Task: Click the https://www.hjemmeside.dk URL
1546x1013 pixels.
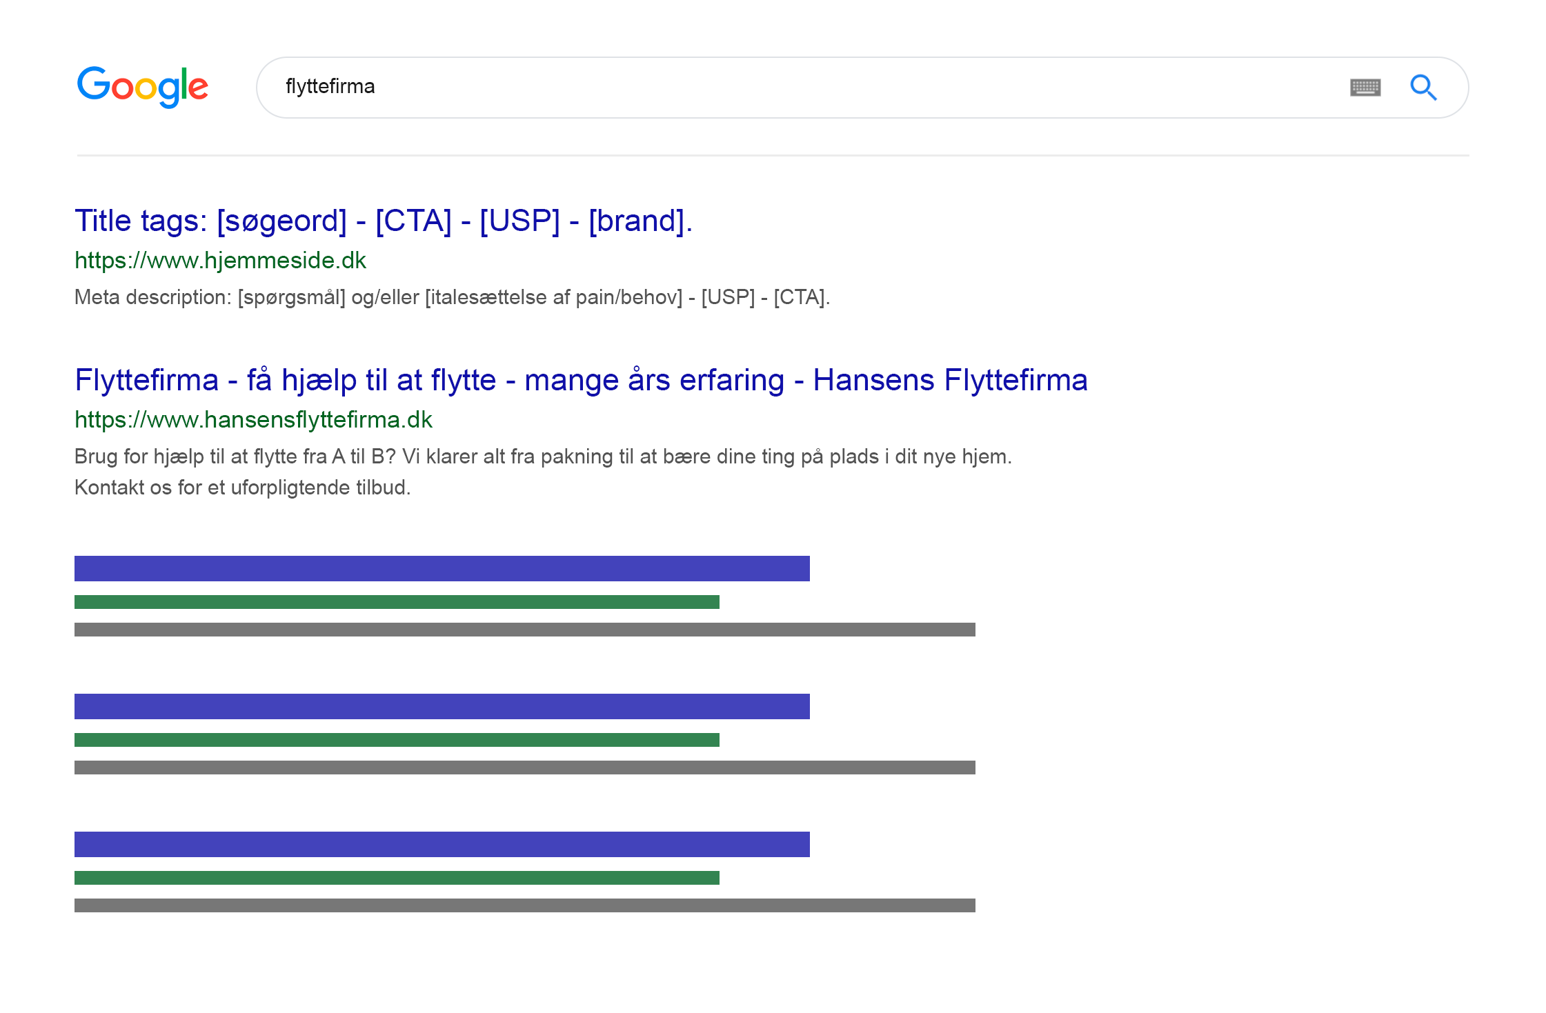Action: 220,261
